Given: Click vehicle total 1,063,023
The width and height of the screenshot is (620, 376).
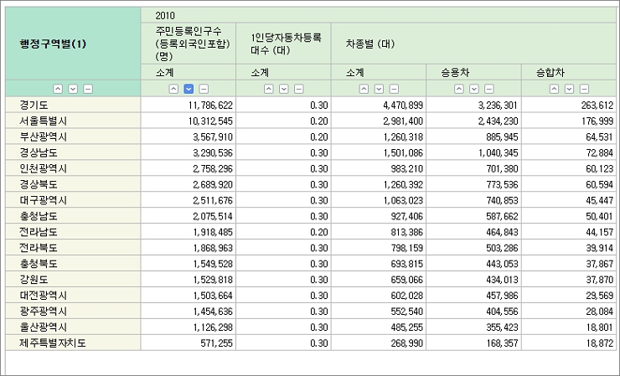Looking at the screenshot, I should click(x=403, y=200).
